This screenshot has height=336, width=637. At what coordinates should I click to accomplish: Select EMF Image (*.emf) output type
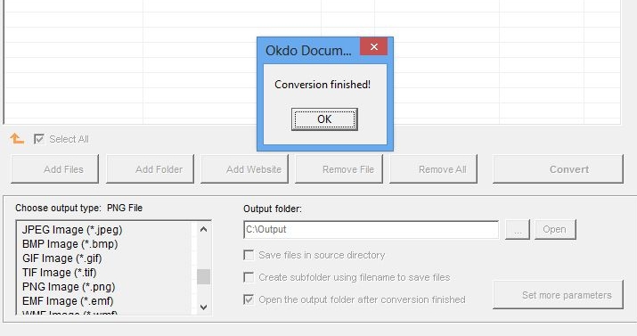[68, 300]
